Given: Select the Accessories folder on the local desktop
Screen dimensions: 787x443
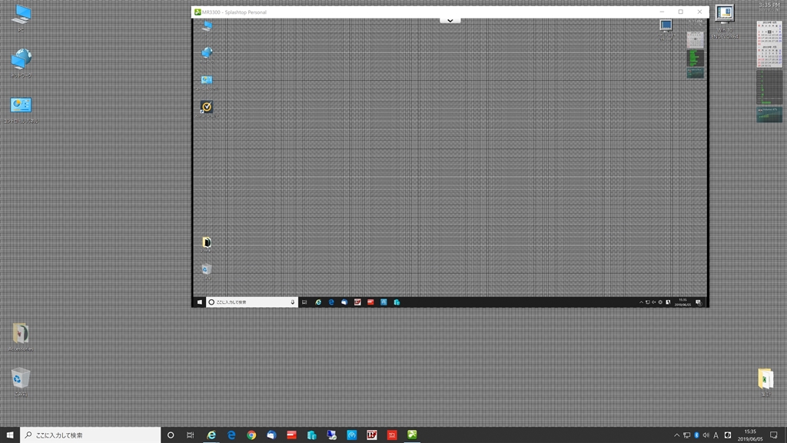Looking at the screenshot, I should [21, 337].
